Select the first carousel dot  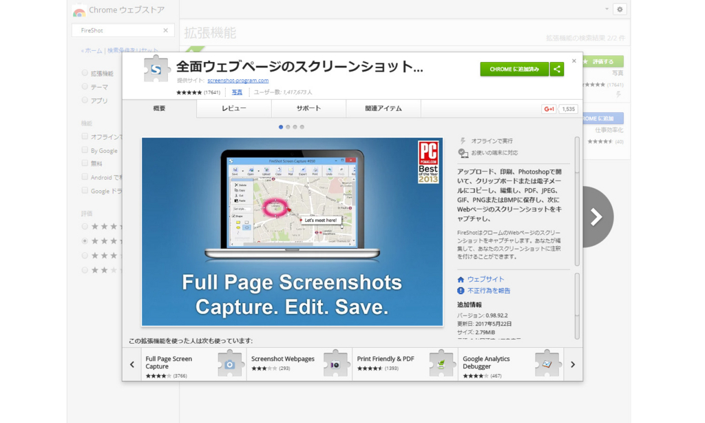[x=281, y=127]
